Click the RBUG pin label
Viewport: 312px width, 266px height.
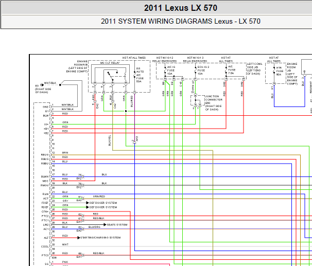(x=45, y=155)
